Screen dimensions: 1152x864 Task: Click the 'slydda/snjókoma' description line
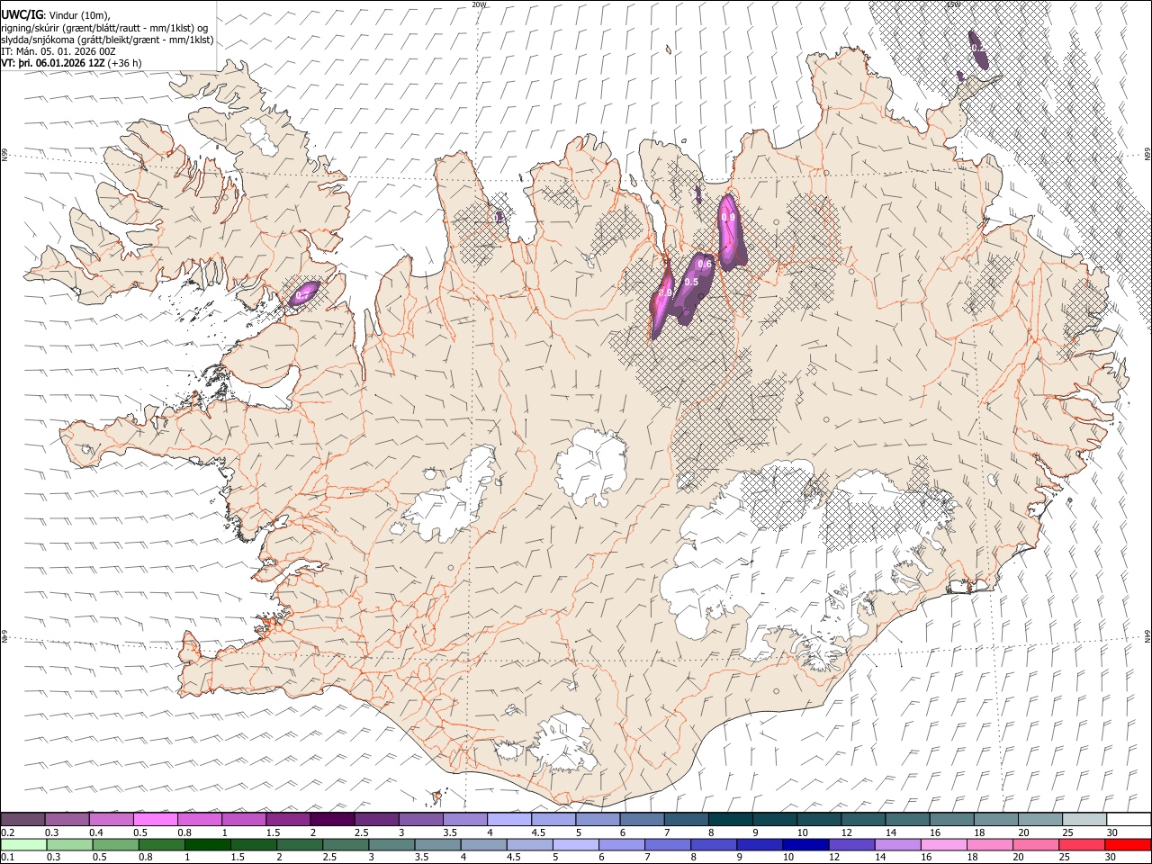point(108,40)
